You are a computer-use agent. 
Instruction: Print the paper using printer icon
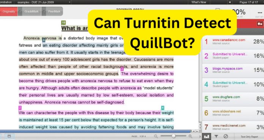[x=9, y=136]
